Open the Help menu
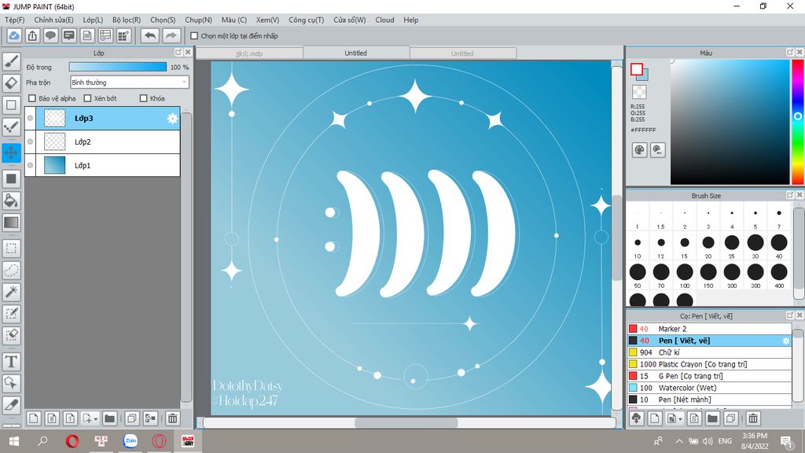Viewport: 805px width, 453px height. pyautogui.click(x=410, y=20)
